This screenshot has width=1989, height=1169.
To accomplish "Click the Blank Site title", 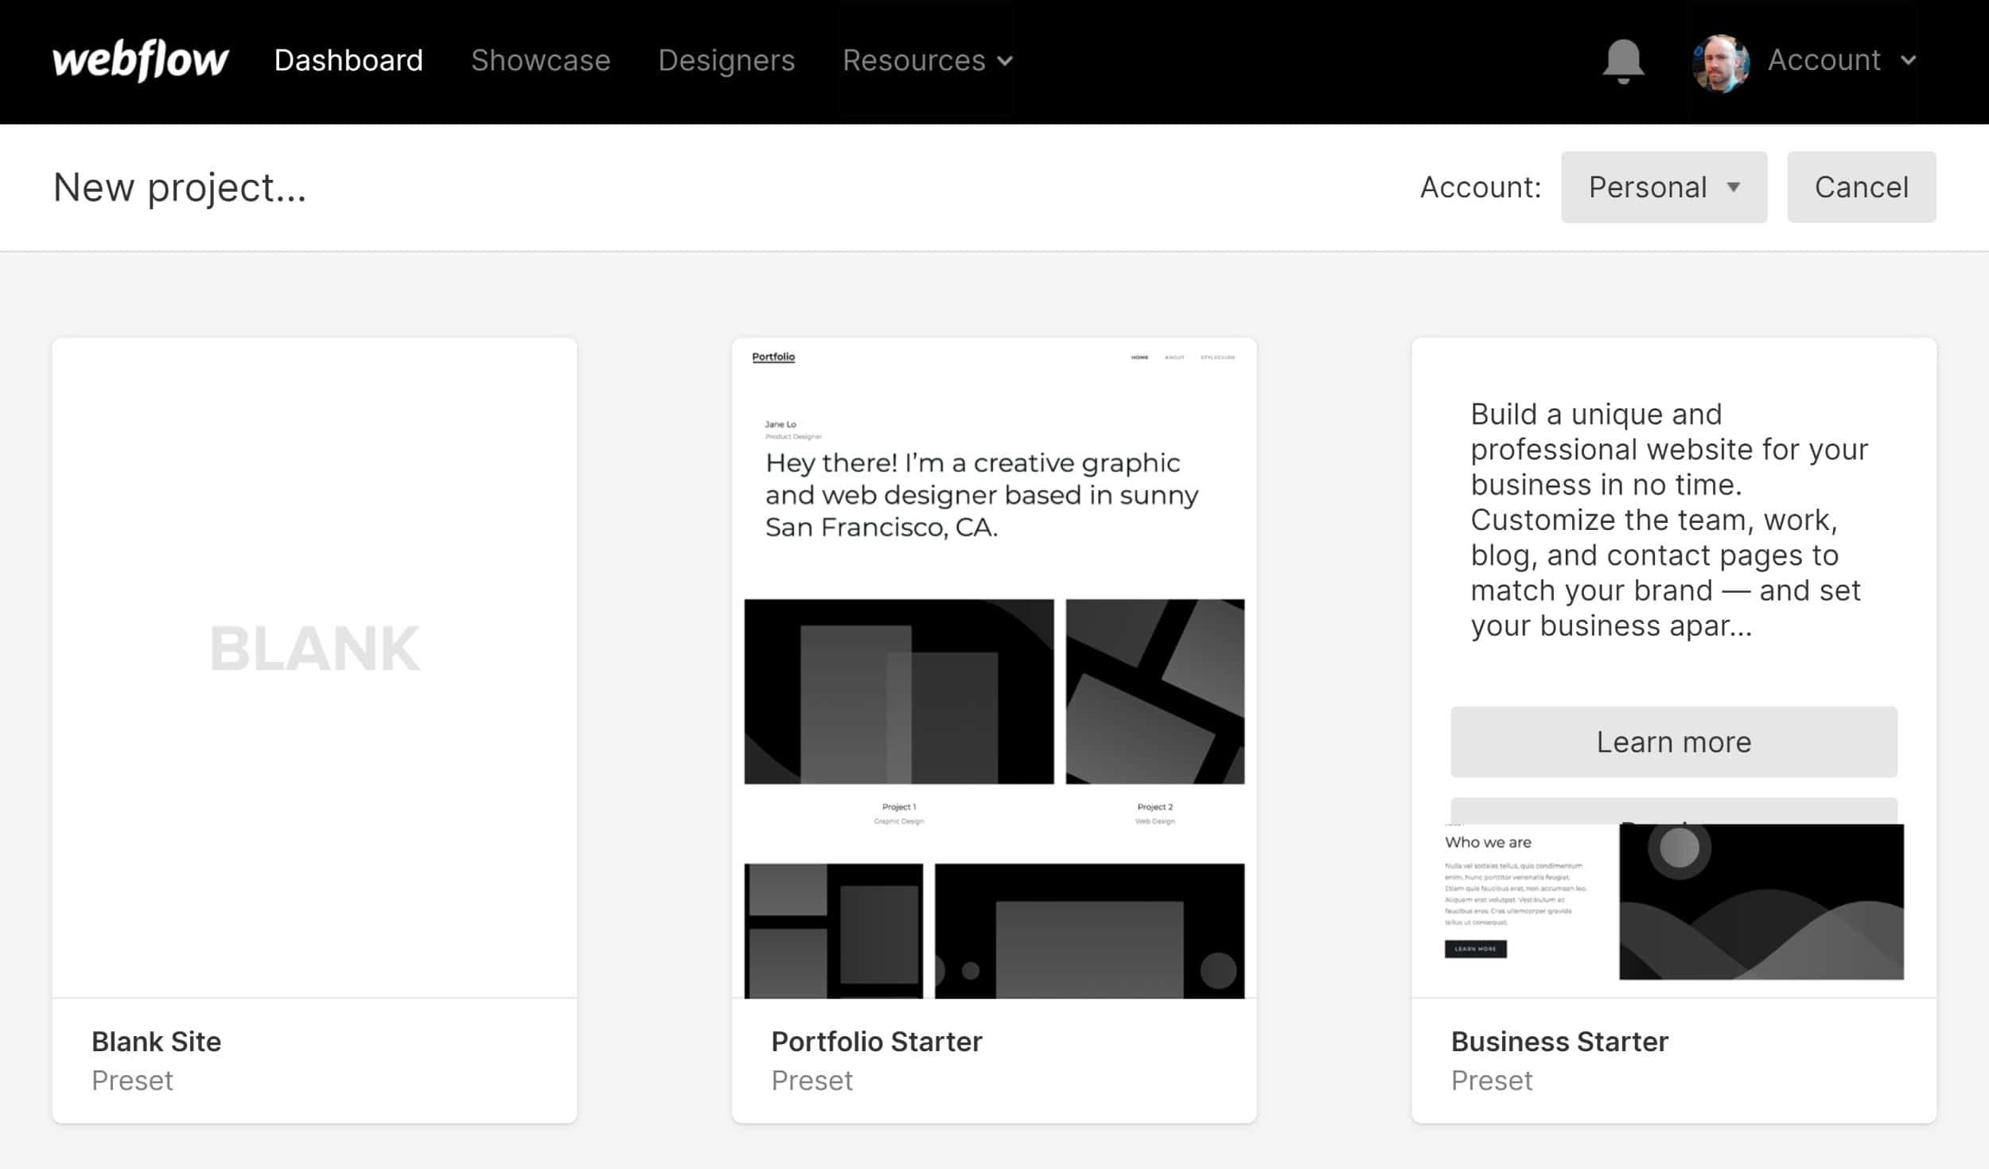I will pyautogui.click(x=156, y=1041).
